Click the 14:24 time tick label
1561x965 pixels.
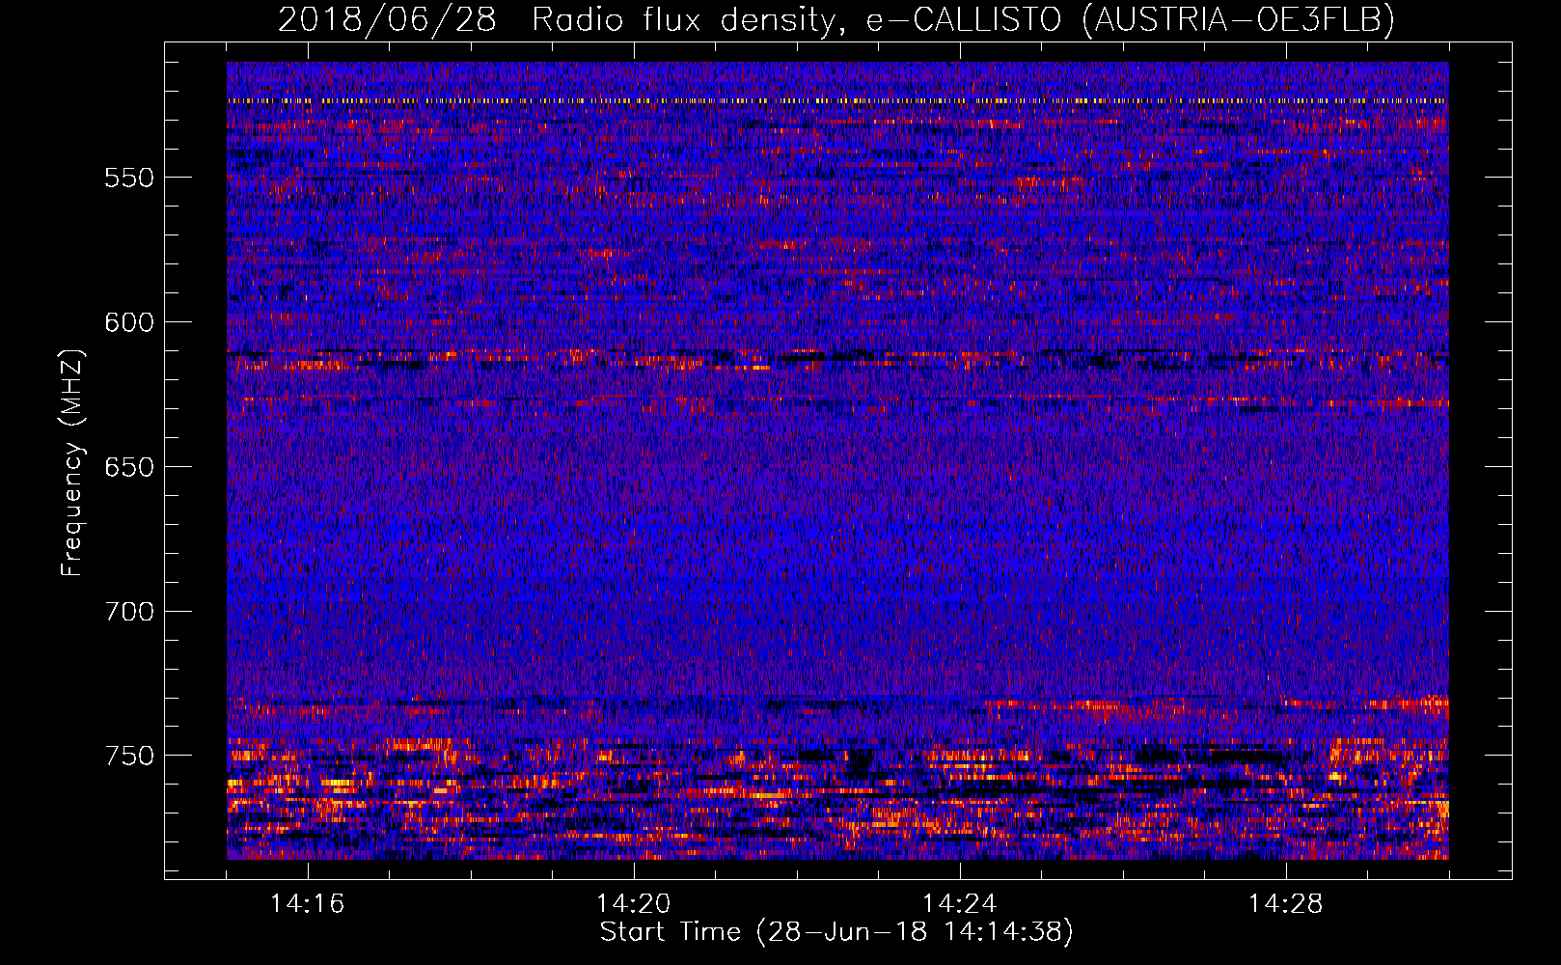960,904
